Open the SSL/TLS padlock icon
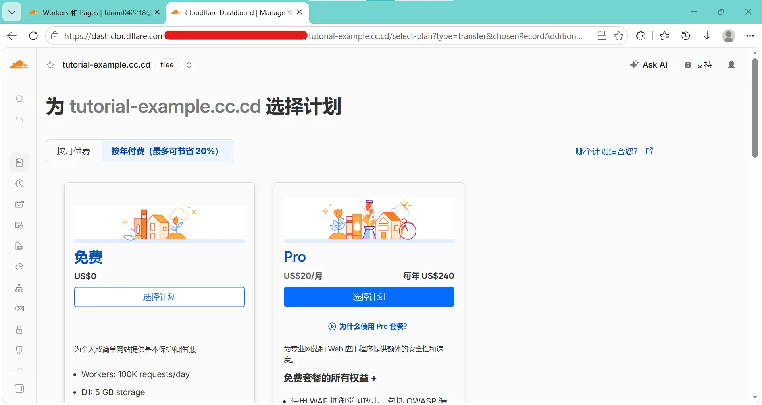This screenshot has height=405, width=762. coord(19,330)
